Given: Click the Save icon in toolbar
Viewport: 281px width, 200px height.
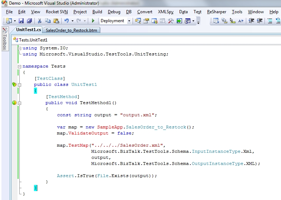Looking at the screenshot, I should [x=21, y=21].
